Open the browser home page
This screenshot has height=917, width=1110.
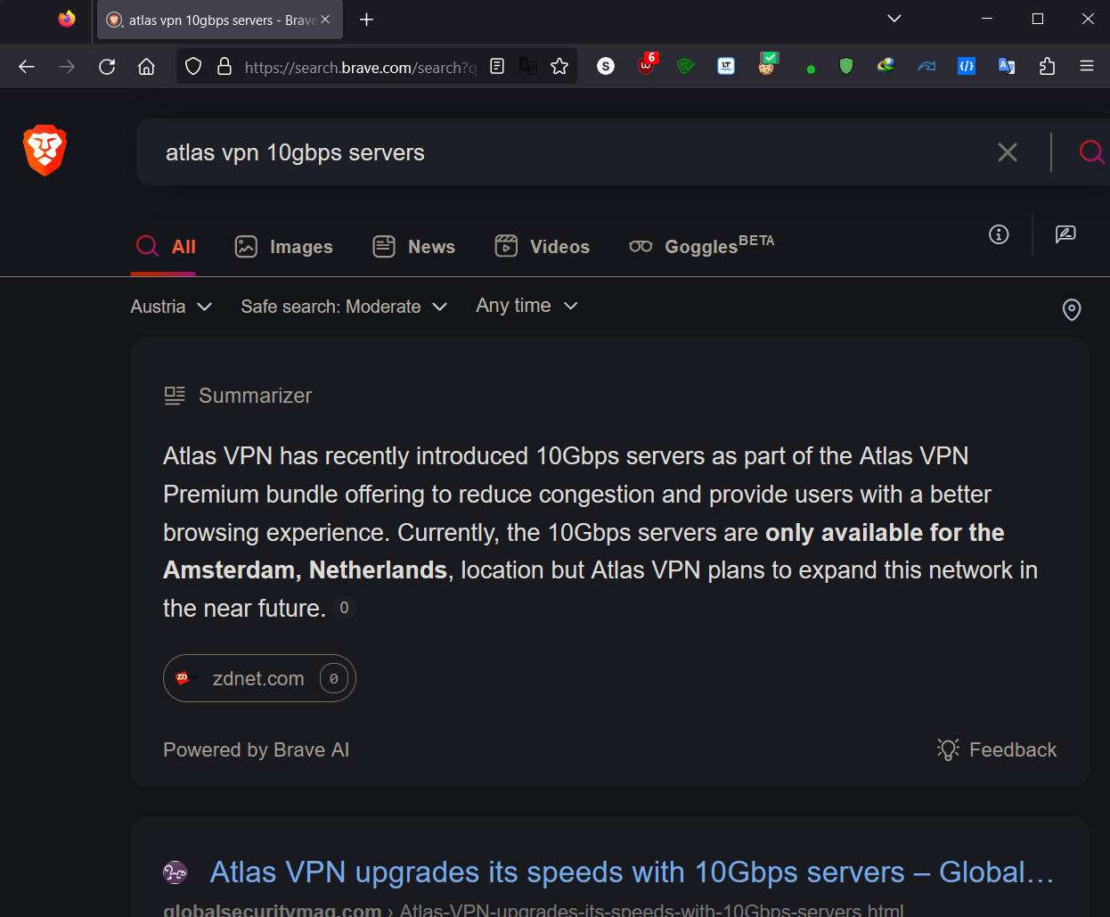[x=147, y=67]
